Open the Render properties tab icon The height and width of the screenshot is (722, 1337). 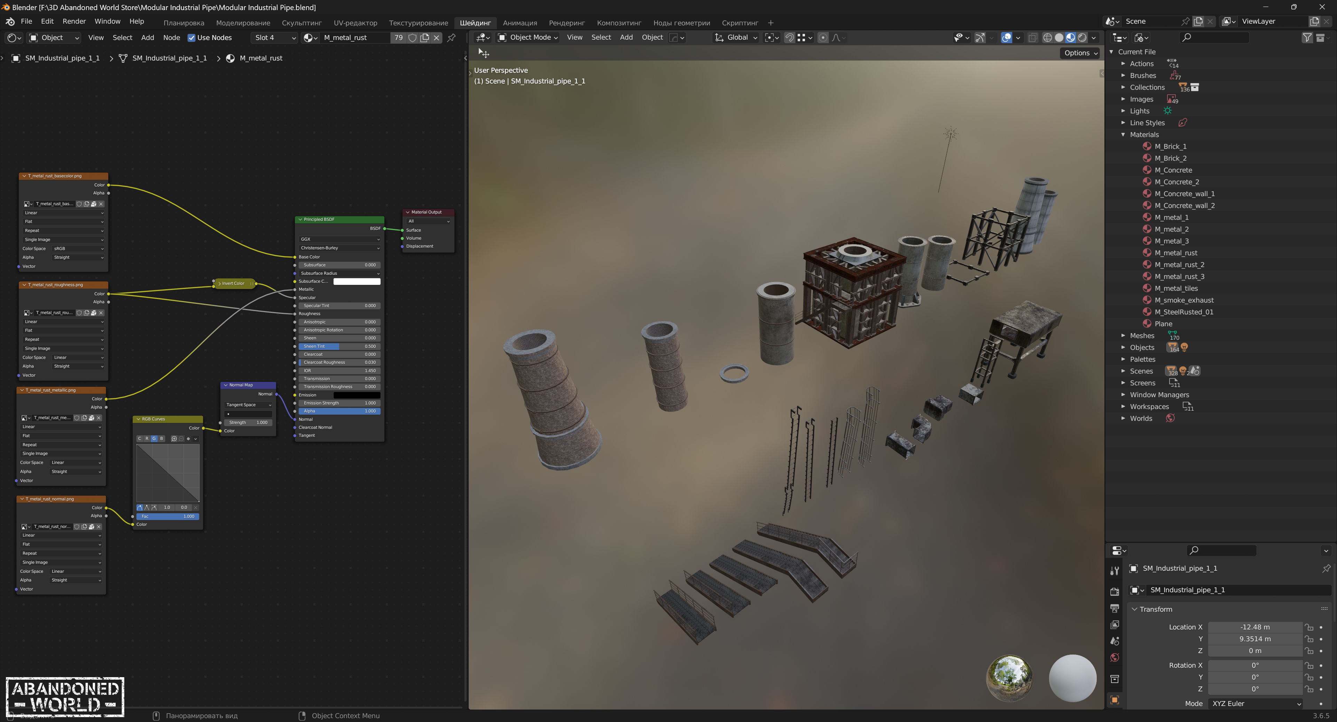point(1114,591)
